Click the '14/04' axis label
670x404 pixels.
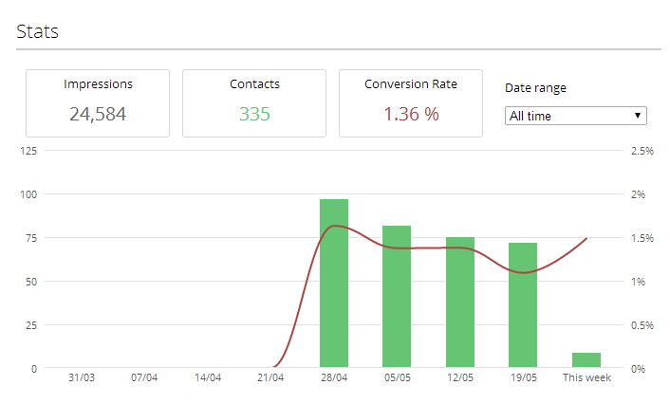(x=208, y=377)
